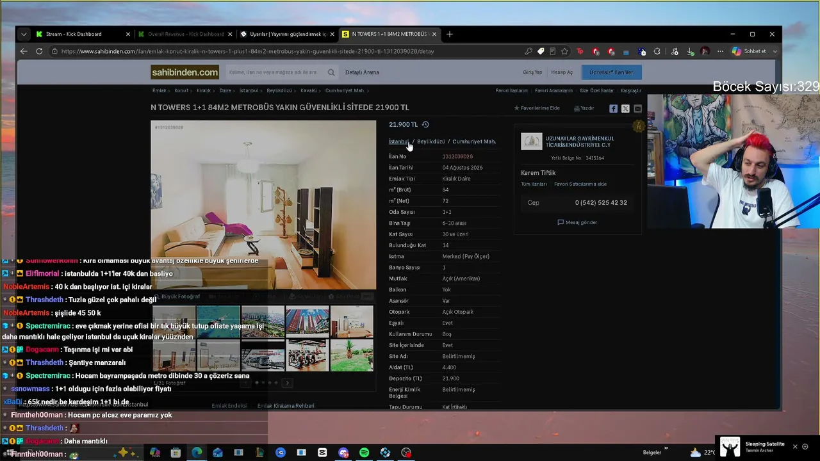Open CapCut from the taskbar
Viewport: 820px width, 461px height.
(322, 453)
